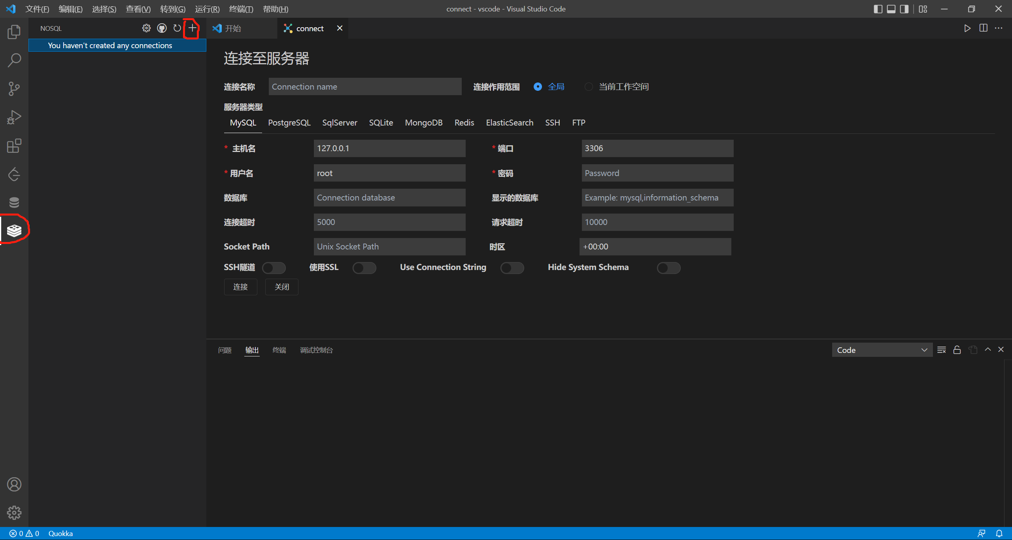Open the GitHub icon in NOSQL panel
Screen dimensions: 1012x540
click(162, 28)
